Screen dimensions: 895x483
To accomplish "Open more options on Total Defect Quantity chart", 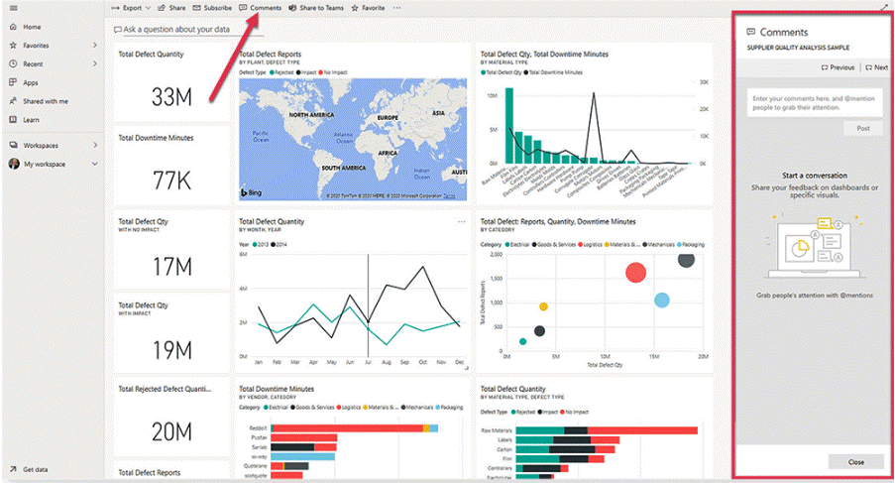I will pos(461,221).
